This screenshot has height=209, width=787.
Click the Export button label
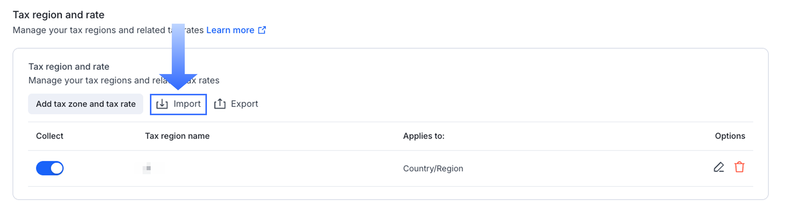coord(244,104)
